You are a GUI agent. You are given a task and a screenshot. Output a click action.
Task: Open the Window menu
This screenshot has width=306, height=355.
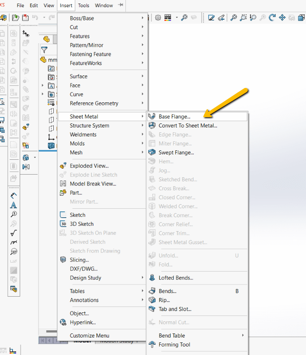click(104, 5)
